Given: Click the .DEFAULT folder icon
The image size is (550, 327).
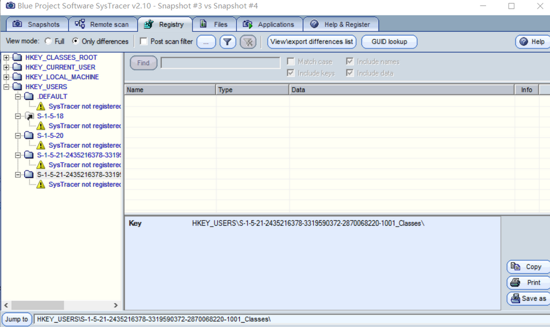Looking at the screenshot, I should (29, 96).
